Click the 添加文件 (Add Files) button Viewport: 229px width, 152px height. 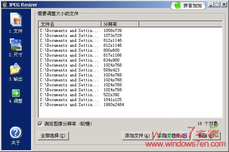[137, 136]
